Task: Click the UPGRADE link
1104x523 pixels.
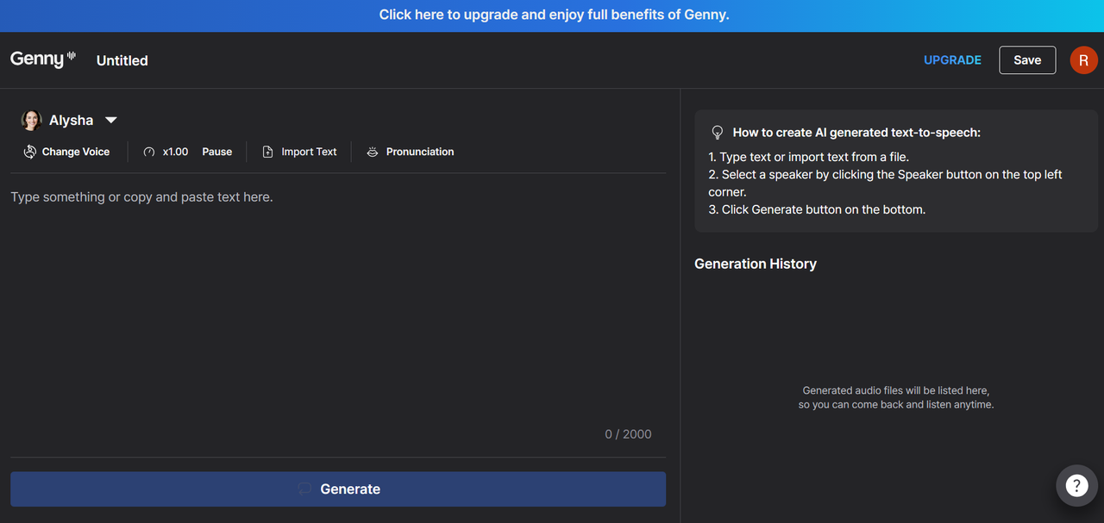Action: [x=952, y=60]
